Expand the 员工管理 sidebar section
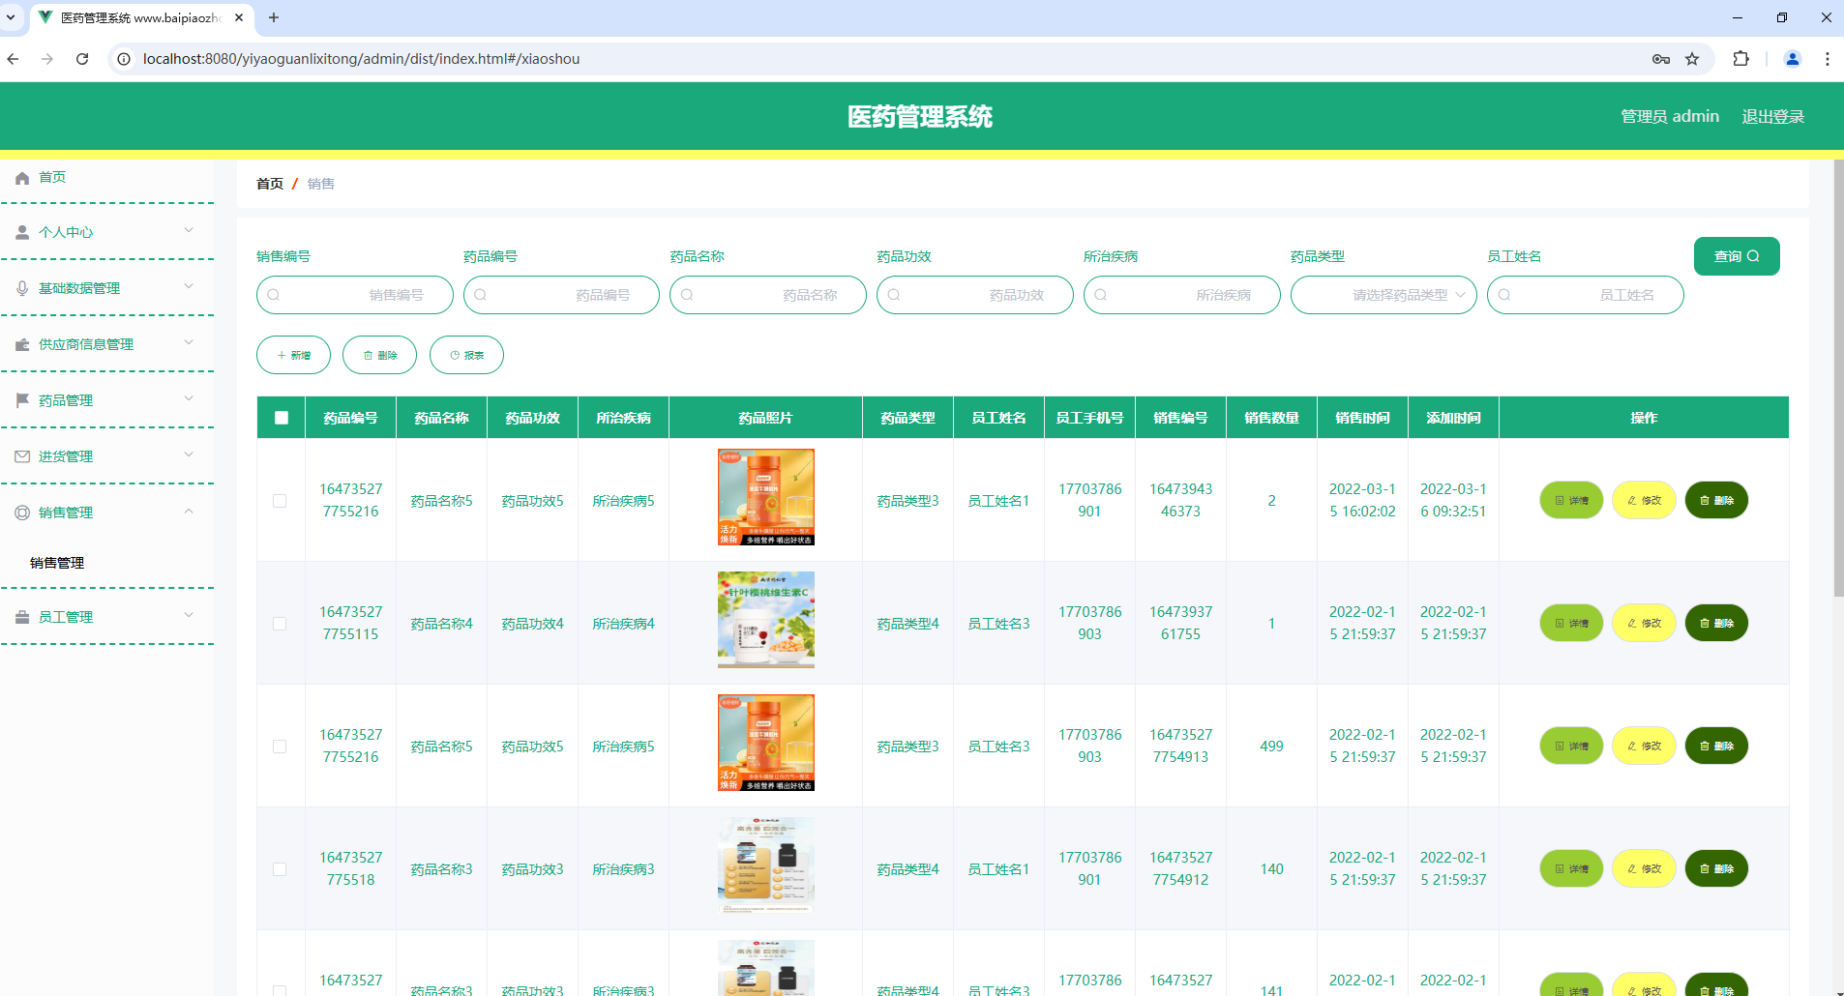 coord(108,616)
